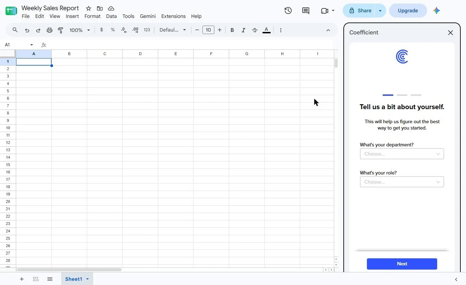
Task: Star the Weekly Sales Report document
Action: [89, 8]
